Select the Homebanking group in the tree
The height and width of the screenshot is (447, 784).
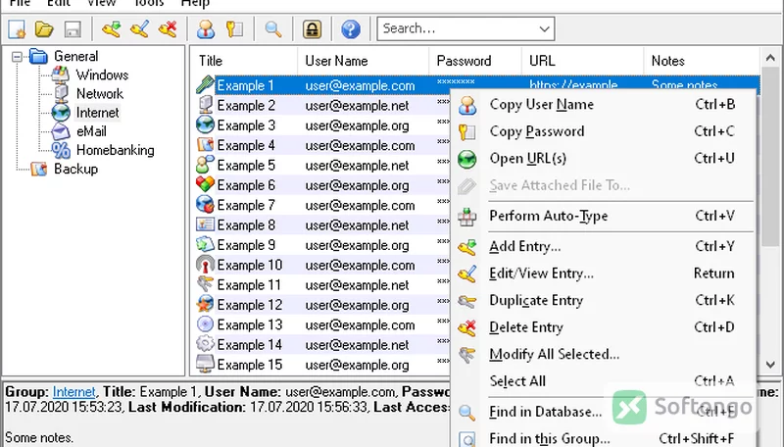[x=103, y=150]
